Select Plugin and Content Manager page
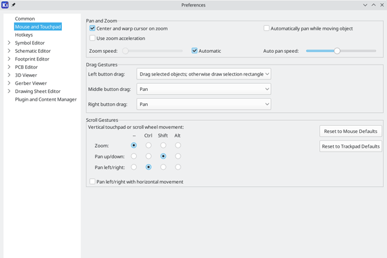This screenshot has width=387, height=258. pos(46,99)
